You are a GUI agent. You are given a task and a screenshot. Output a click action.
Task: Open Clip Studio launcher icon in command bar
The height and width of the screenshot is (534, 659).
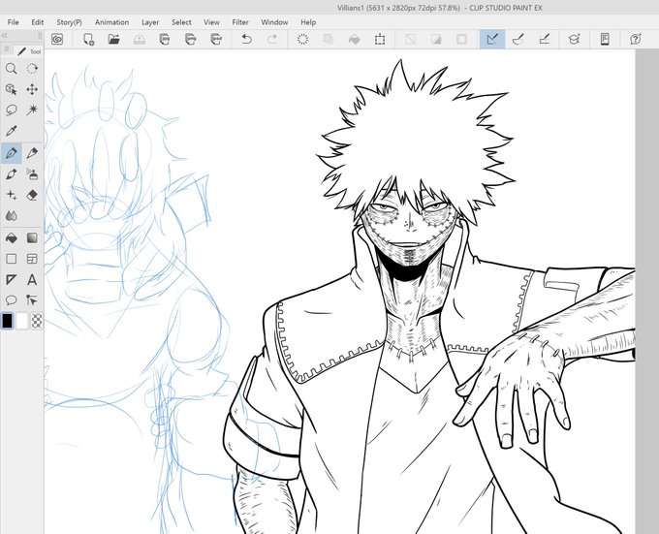(57, 40)
